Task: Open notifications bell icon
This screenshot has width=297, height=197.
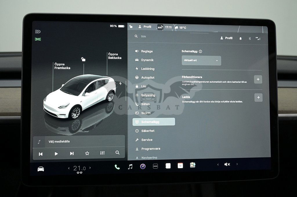Action: point(240,38)
